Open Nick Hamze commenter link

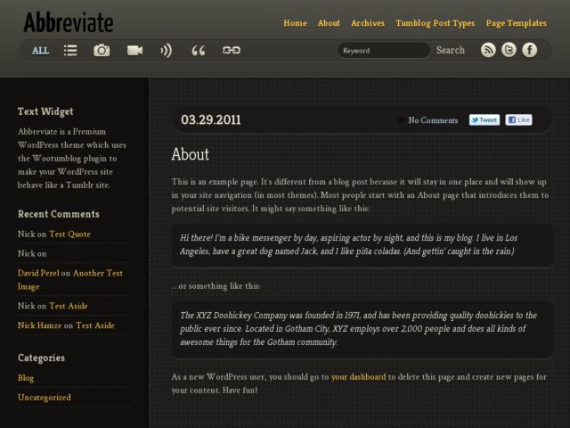[39, 325]
